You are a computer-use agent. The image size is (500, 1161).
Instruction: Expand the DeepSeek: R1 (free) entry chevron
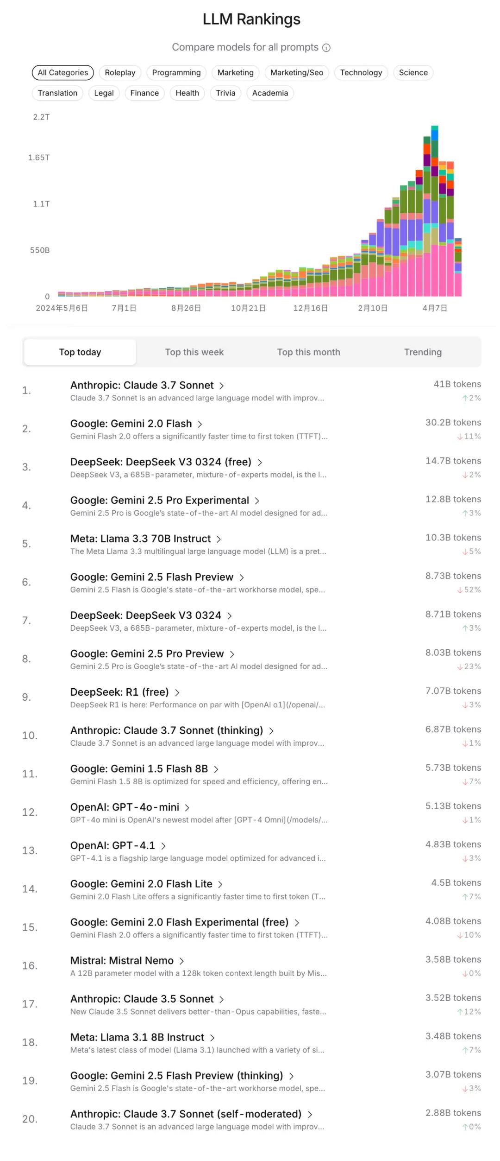coord(177,692)
